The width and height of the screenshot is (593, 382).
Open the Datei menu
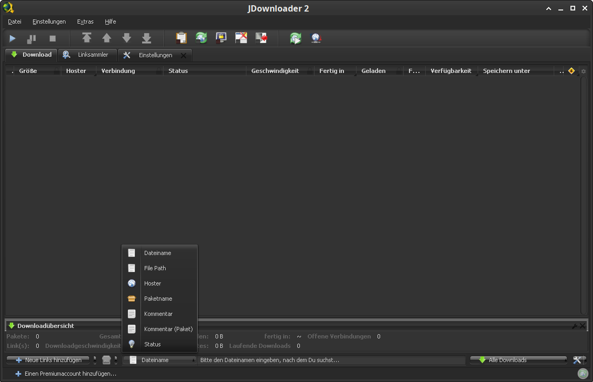tap(15, 22)
